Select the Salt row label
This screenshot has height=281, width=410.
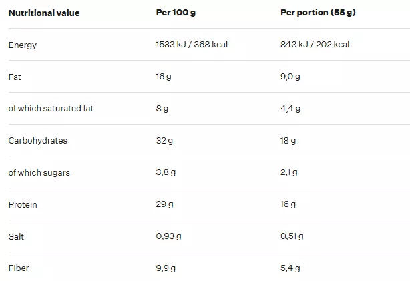click(16, 236)
